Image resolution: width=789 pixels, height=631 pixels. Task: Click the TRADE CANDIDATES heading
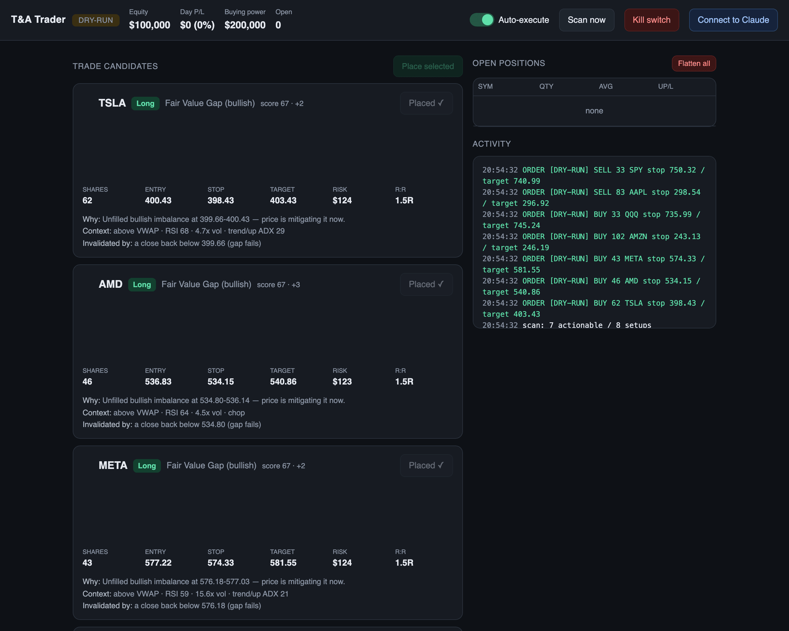click(x=115, y=66)
